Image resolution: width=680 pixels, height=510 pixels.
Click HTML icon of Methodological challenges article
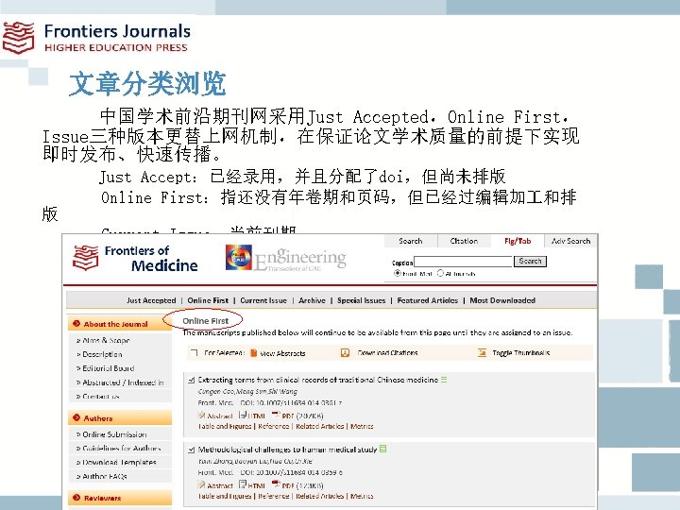tap(243, 484)
